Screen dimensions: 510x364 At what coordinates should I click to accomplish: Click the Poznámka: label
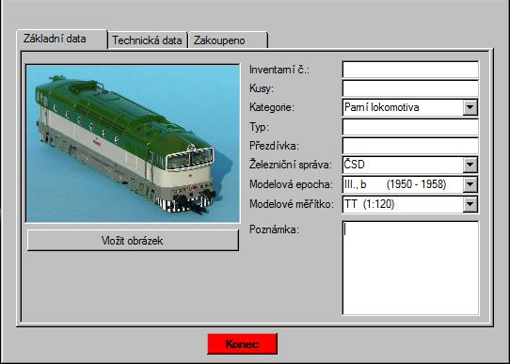[x=274, y=229]
